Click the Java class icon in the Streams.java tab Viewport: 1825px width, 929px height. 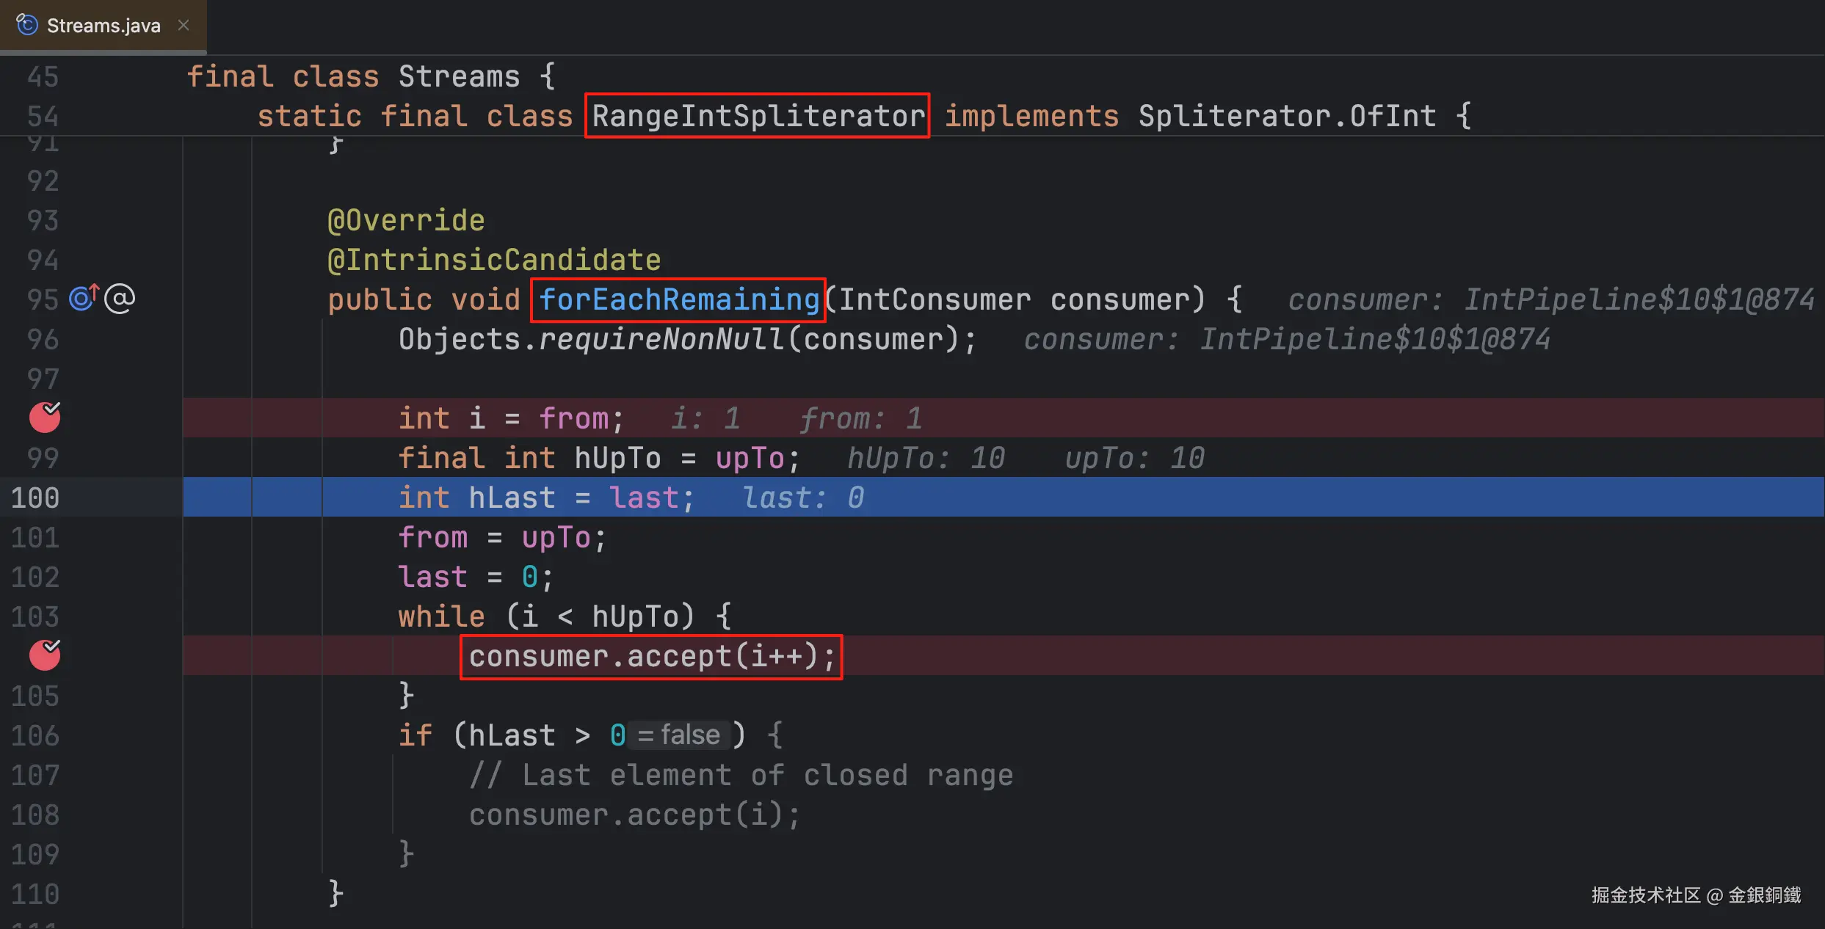point(27,25)
